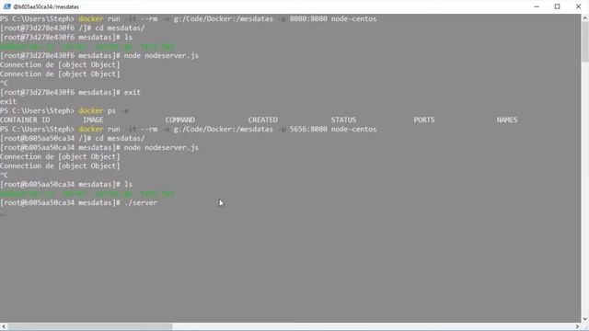
Task: Click the 'CONTAINER ID' column header
Action: 25,120
